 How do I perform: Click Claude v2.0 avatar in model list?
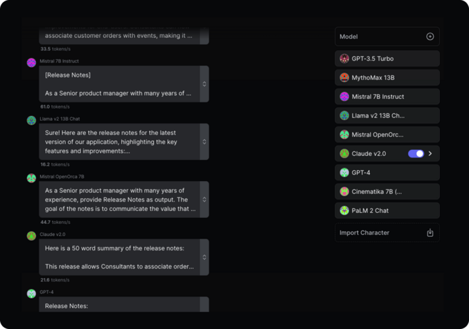point(344,153)
